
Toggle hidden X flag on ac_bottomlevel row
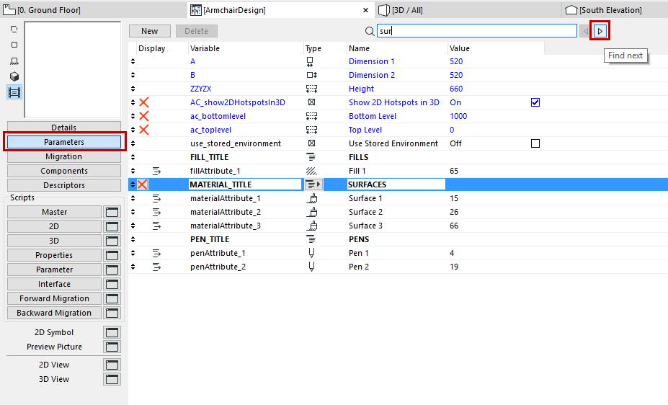pyautogui.click(x=144, y=116)
